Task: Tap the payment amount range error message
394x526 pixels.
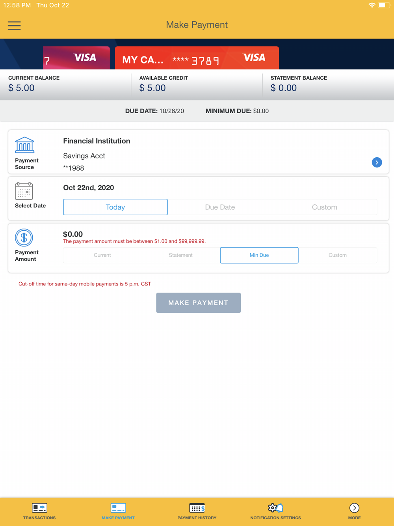Action: click(134, 241)
